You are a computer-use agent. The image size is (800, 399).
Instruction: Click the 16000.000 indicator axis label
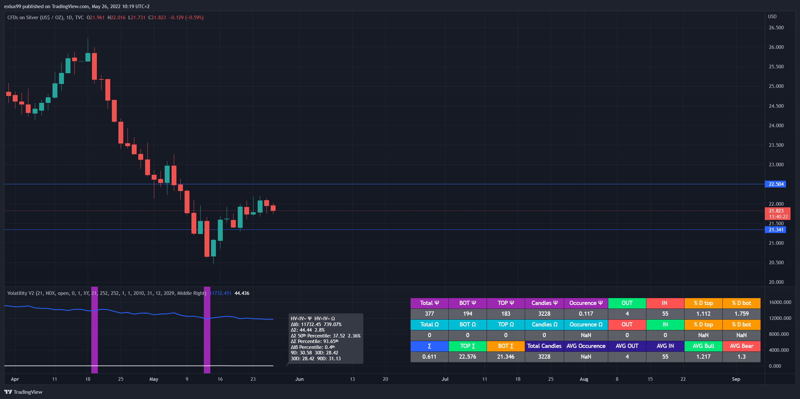(x=780, y=302)
